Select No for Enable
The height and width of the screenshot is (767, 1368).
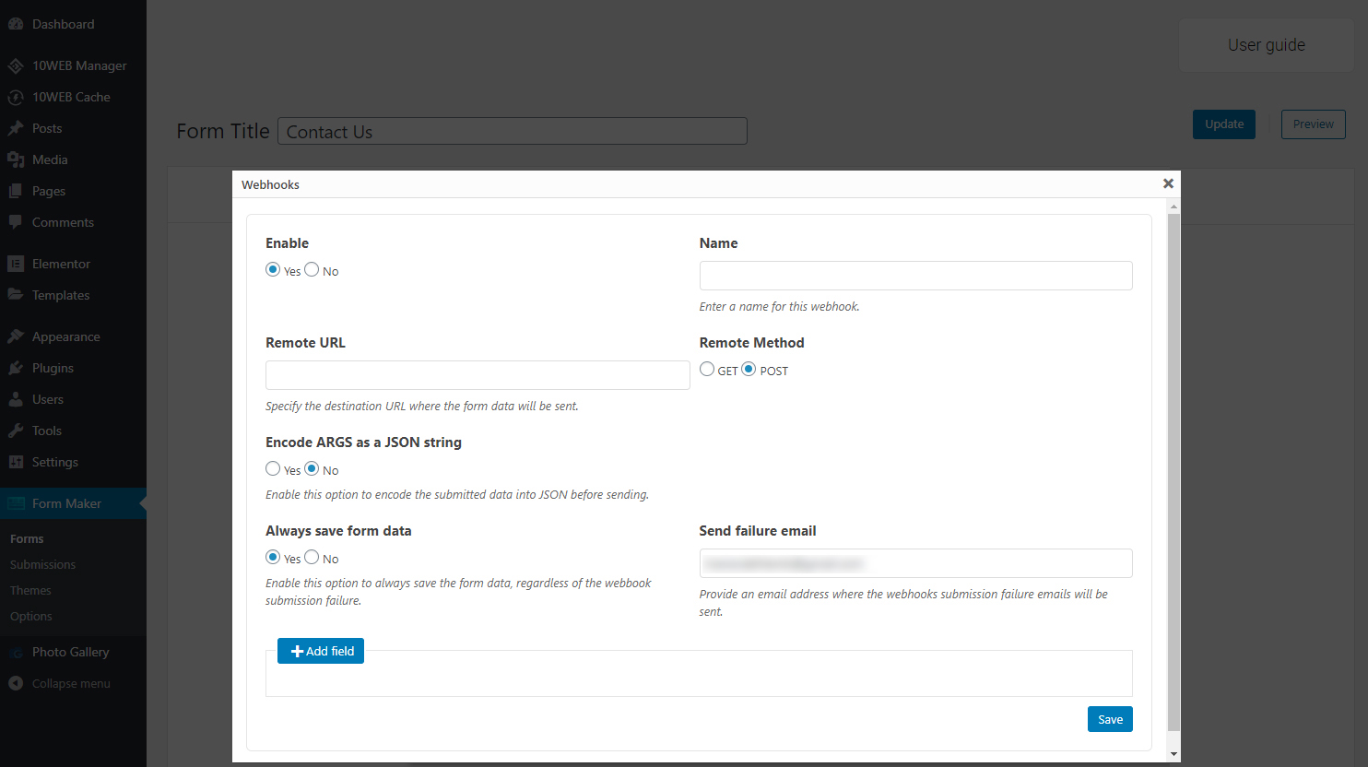coord(312,269)
